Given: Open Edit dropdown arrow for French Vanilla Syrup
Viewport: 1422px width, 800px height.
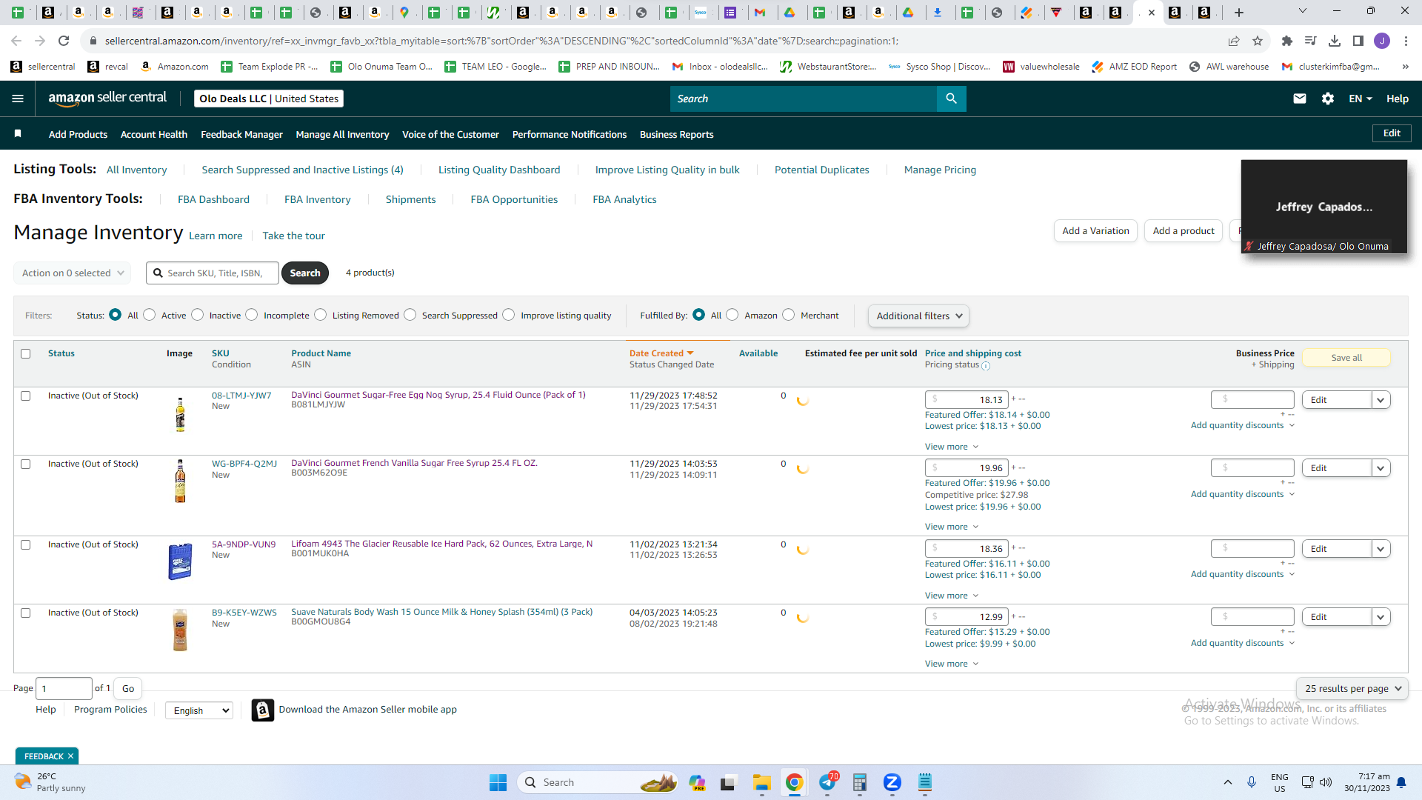Looking at the screenshot, I should click(x=1381, y=468).
